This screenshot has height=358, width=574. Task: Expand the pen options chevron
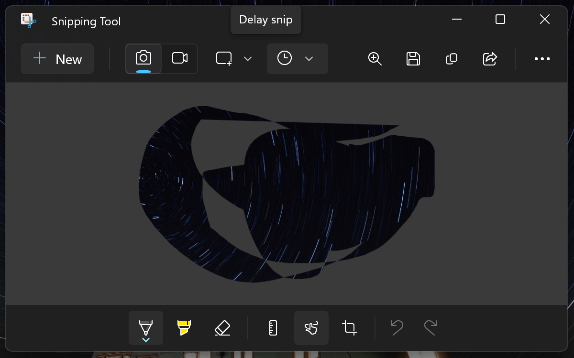pos(146,339)
